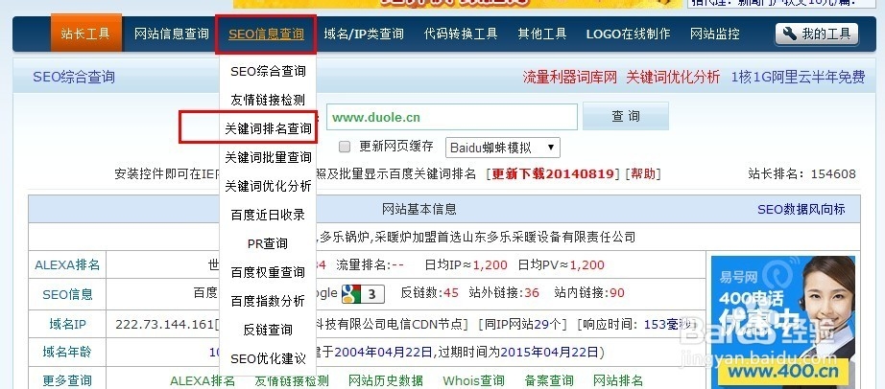The image size is (885, 389).
Task: Click the 网站基本信息 table header
Action: point(419,209)
